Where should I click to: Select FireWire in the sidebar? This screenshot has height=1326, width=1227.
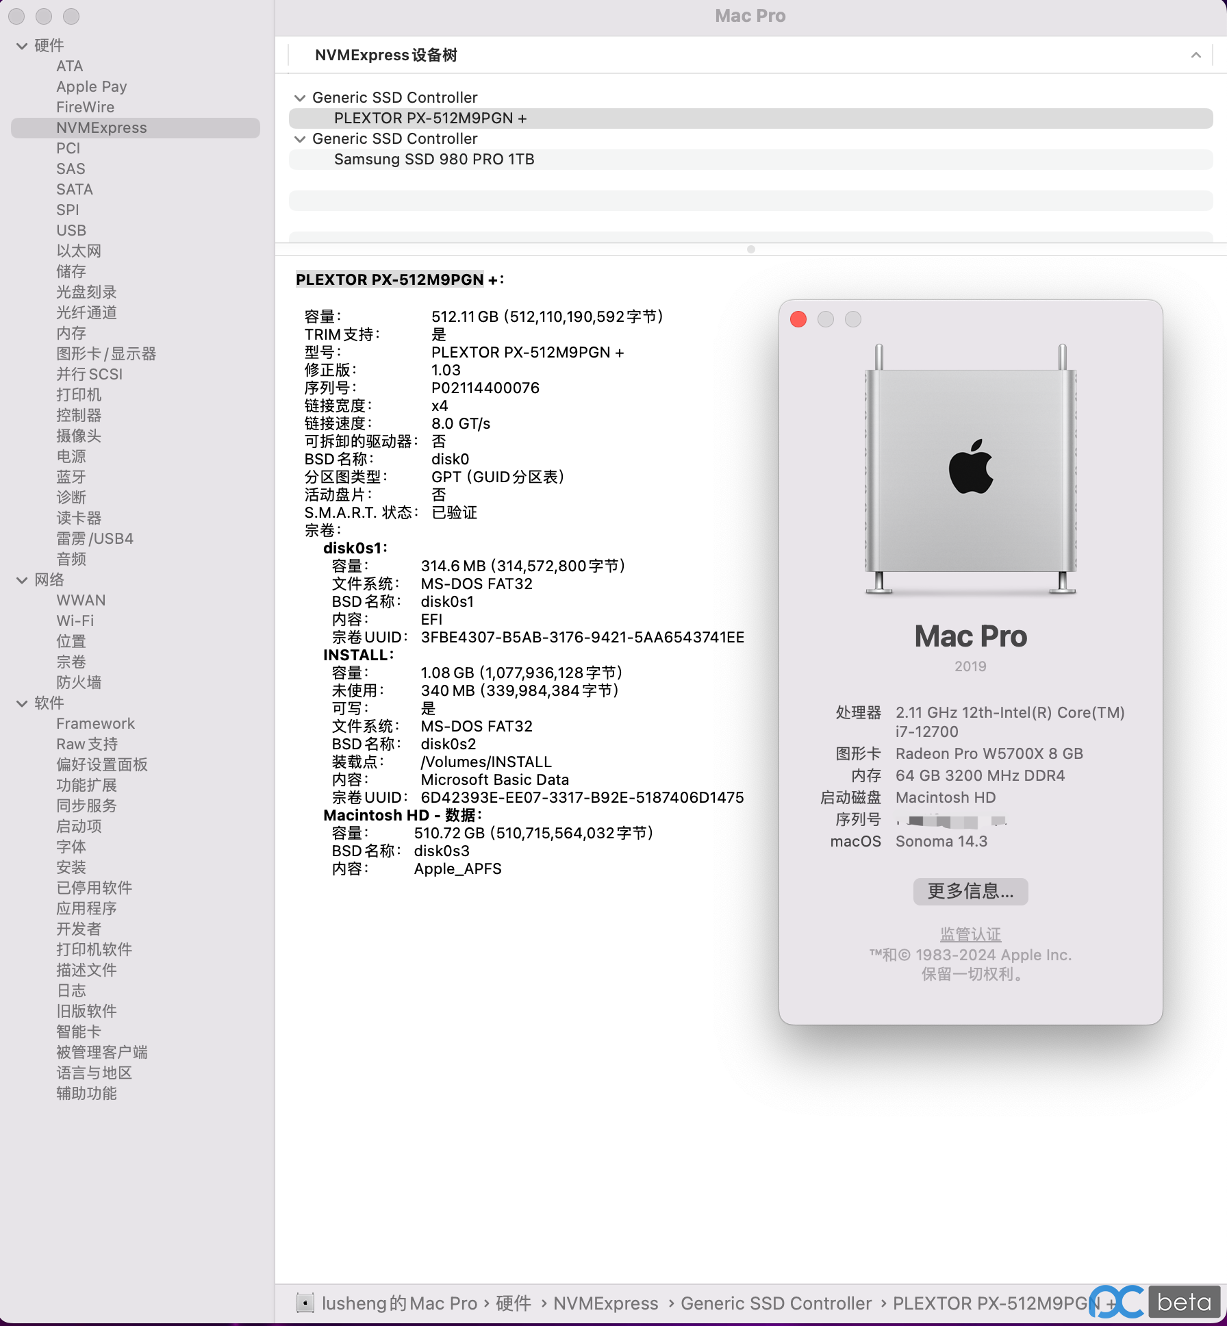coord(86,108)
